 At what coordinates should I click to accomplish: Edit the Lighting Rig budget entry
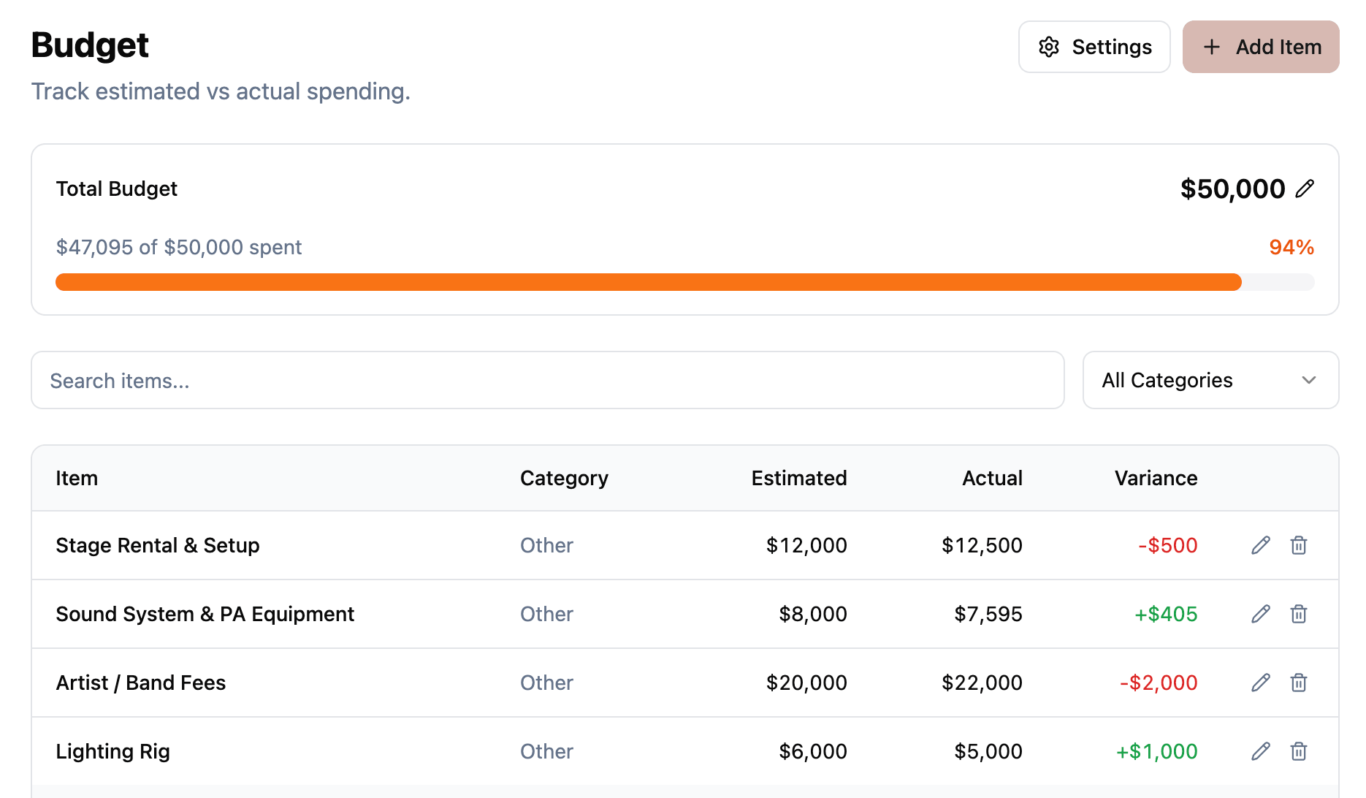pos(1259,750)
